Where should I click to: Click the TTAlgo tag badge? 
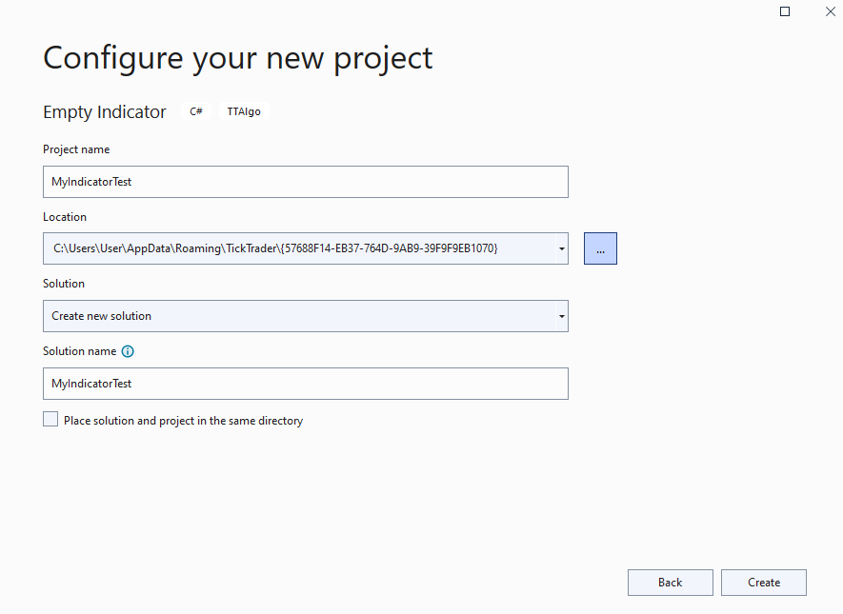point(244,111)
